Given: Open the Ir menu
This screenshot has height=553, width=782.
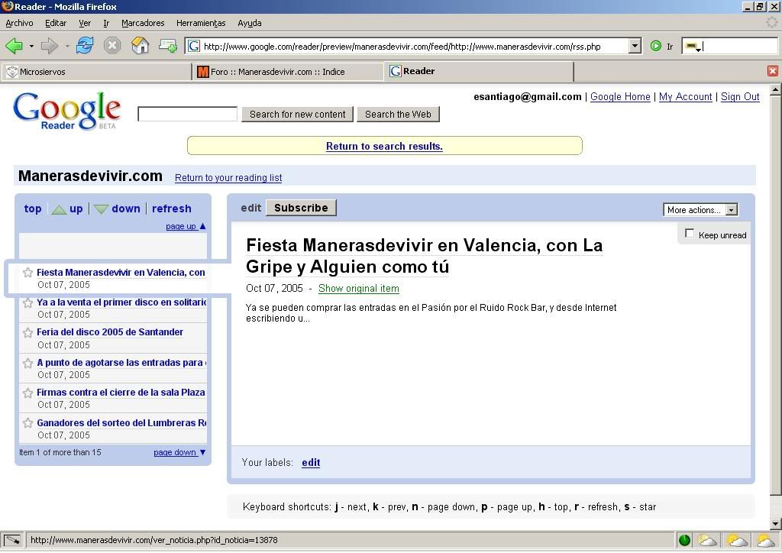Looking at the screenshot, I should click(x=106, y=23).
